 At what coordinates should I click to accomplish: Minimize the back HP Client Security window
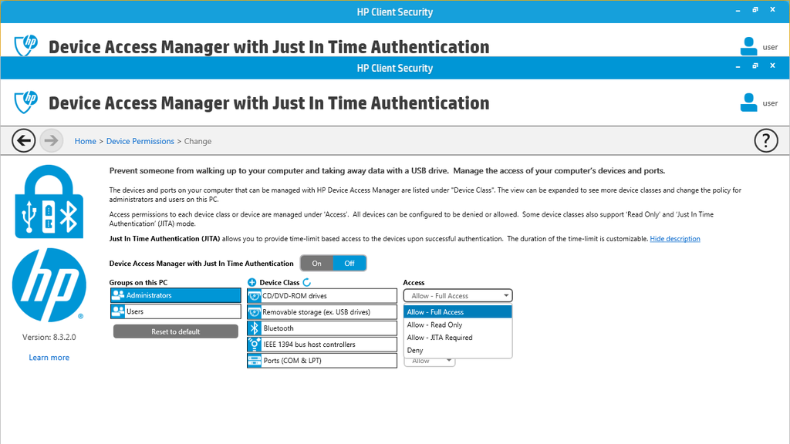tap(738, 9)
